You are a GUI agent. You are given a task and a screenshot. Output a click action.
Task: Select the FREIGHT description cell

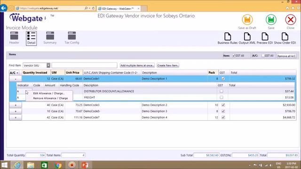point(150,97)
